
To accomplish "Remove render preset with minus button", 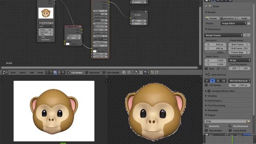I will (x=249, y=35).
